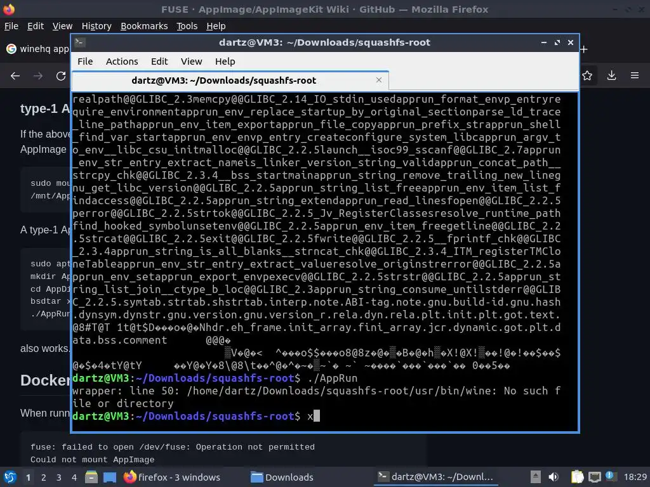Open the volume control tray icon
Screen dimensions: 650x487
coord(554,477)
